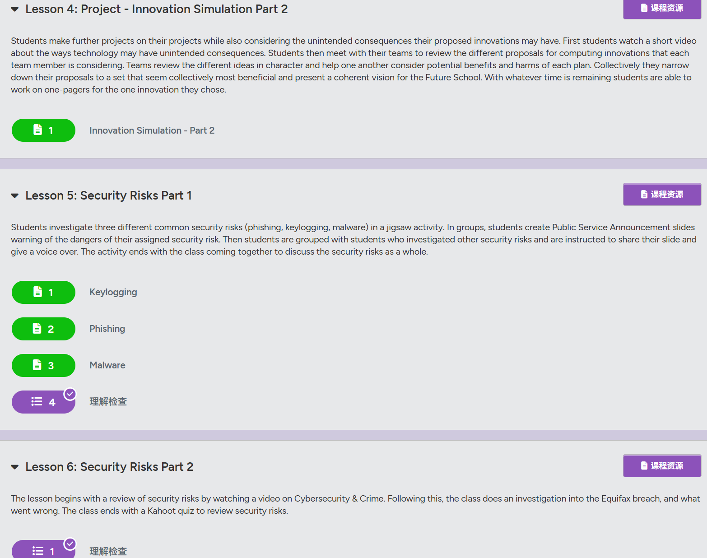This screenshot has height=558, width=707.
Task: Open level 1 Keylogging document bubble
Action: tap(43, 293)
